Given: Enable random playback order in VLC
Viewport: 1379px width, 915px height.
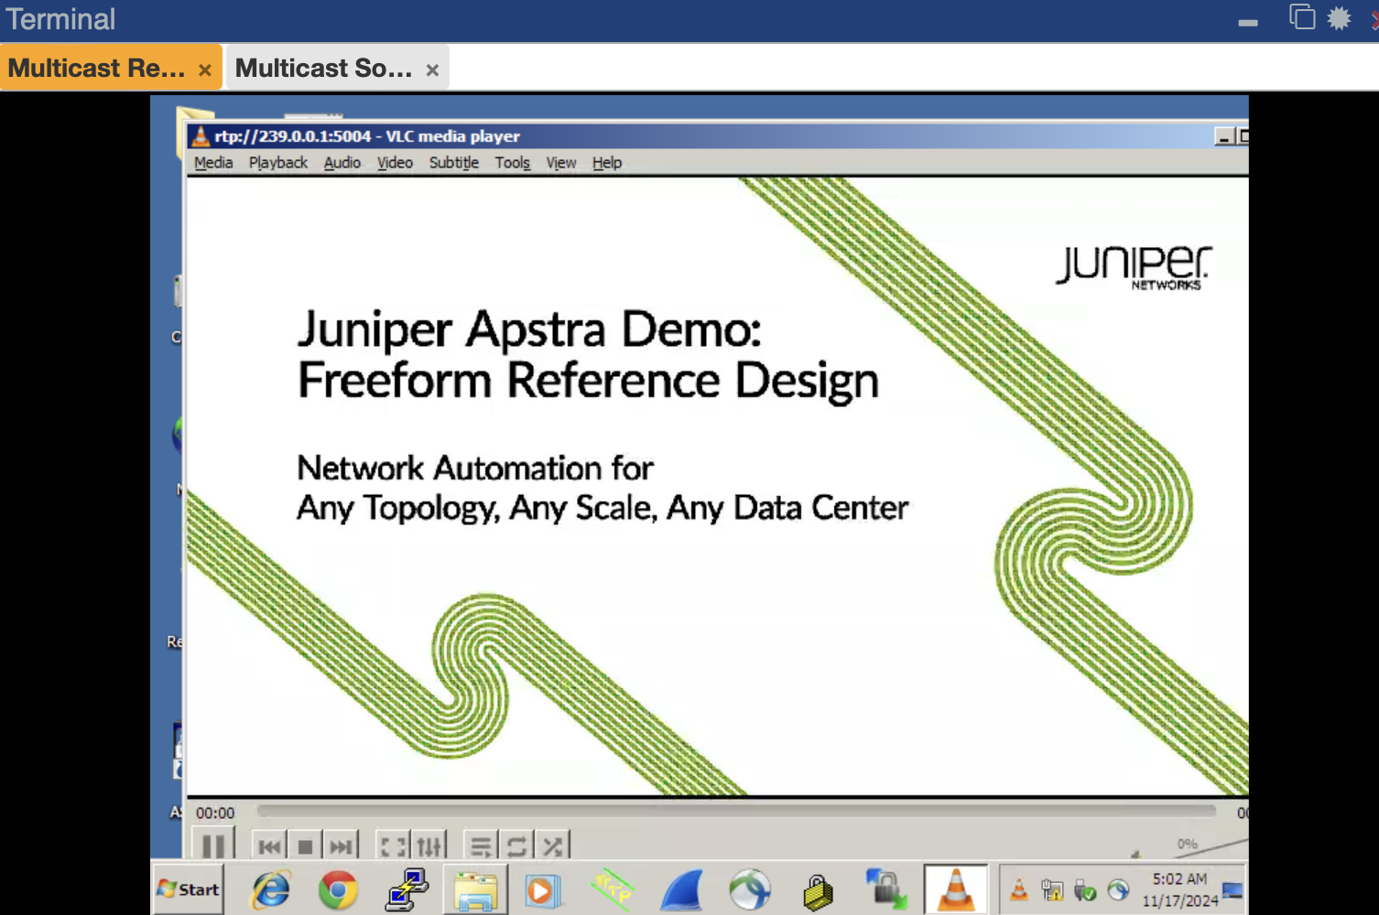Looking at the screenshot, I should (551, 845).
